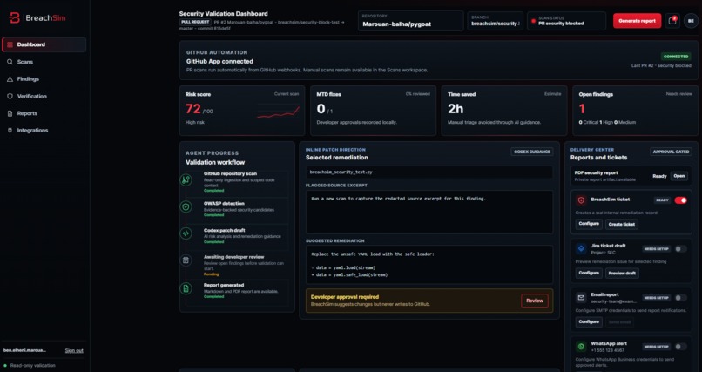Click the Time saved value 2h
The height and width of the screenshot is (372, 702).
point(456,109)
